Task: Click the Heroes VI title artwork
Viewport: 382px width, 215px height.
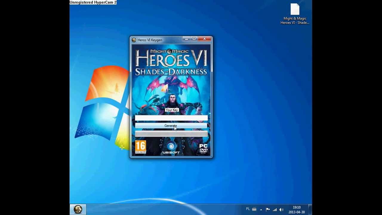Action: 171,62
